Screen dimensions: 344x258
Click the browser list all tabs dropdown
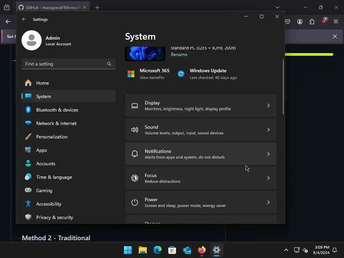click(x=277, y=7)
